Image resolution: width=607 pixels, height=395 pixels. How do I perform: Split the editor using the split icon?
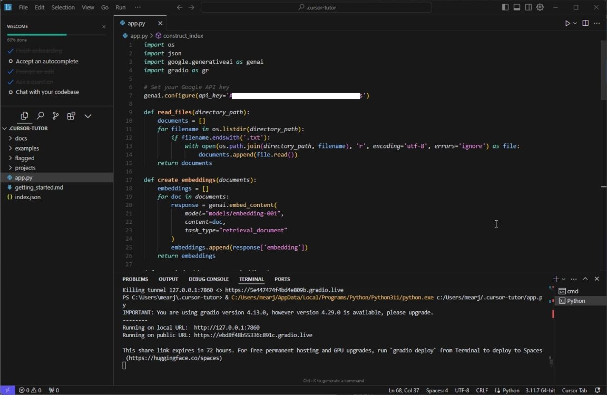pyautogui.click(x=585, y=23)
